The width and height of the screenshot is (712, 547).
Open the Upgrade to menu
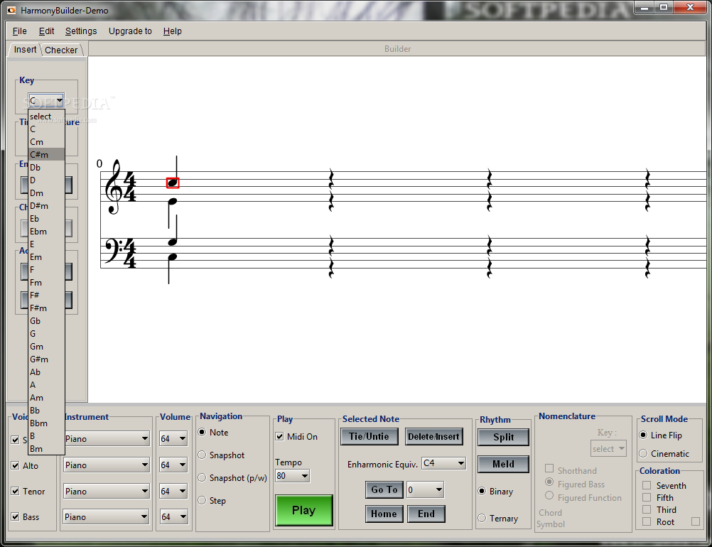coord(130,31)
